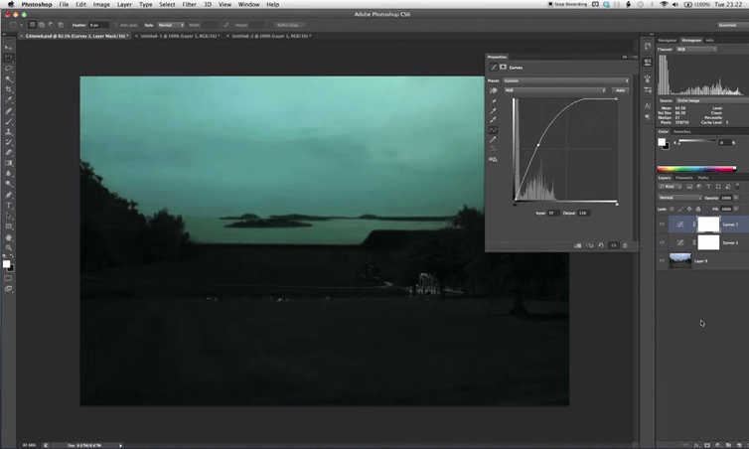Click the foreground color swatch in toolbar

click(6, 264)
